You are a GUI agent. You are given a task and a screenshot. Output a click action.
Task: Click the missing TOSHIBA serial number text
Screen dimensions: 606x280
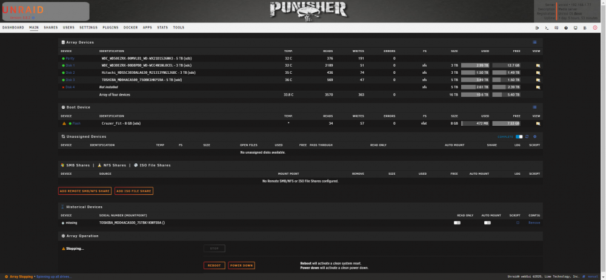click(x=132, y=223)
